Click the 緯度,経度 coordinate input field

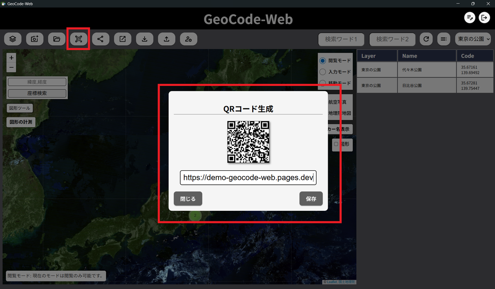pos(37,82)
